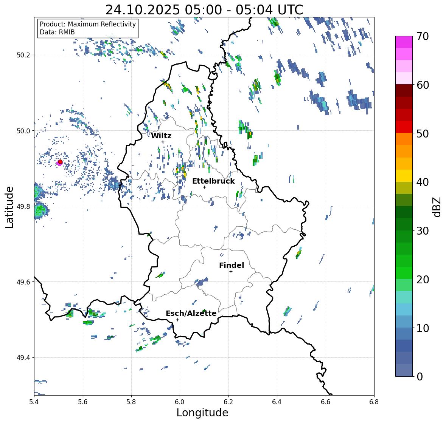Click the plus marker under Wiltz
Viewport: 446px width, 422px height.
pos(163,142)
